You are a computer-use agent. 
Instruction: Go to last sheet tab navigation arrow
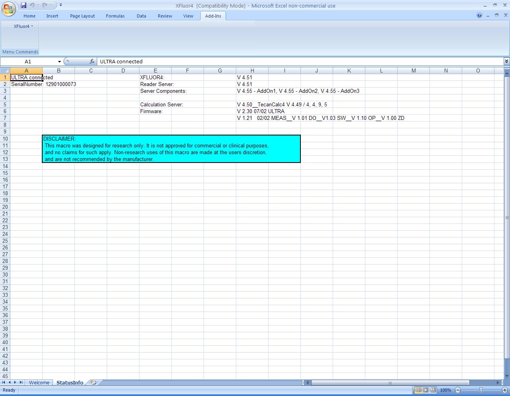tap(21, 382)
